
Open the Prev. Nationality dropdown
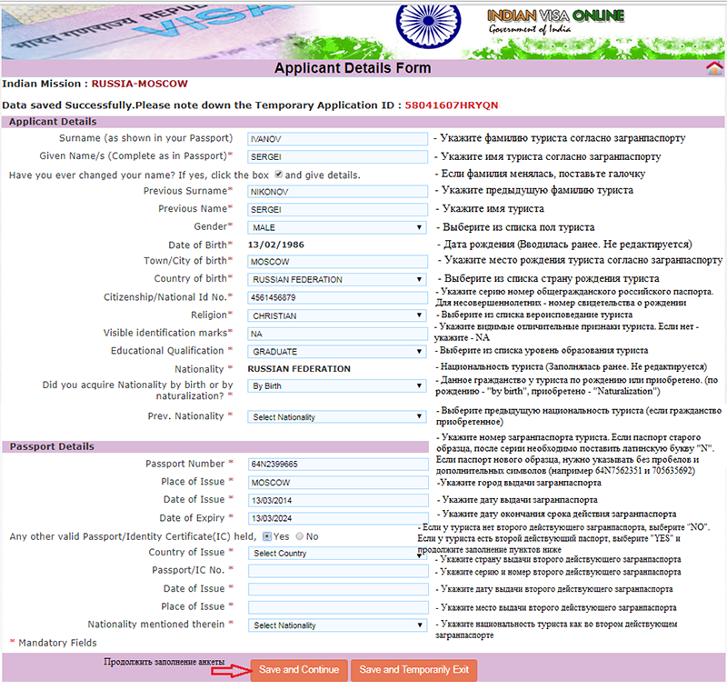(x=337, y=417)
